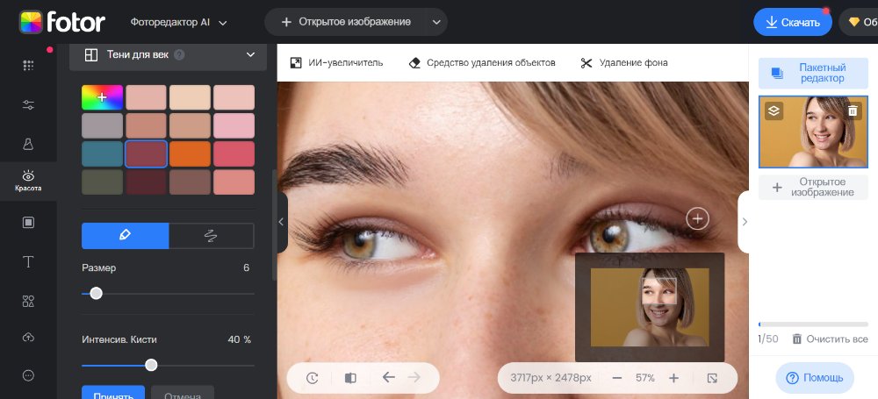Screen dimensions: 878x399
Task: Pick the gray eyeshadow swatch
Action: pos(103,126)
